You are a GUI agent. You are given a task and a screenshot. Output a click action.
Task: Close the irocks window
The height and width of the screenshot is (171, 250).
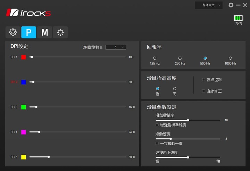[245, 5]
